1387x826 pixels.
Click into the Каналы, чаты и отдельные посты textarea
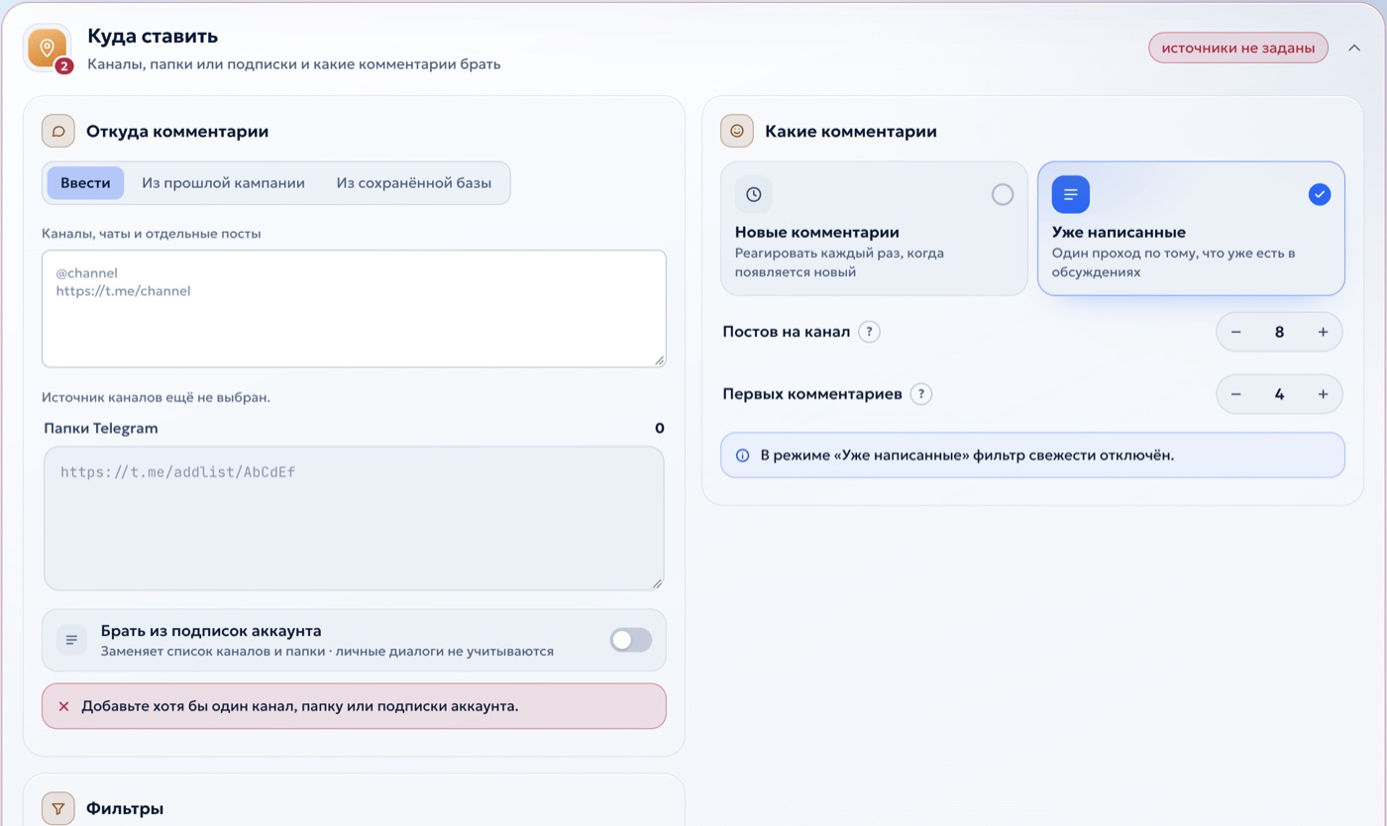pos(354,308)
